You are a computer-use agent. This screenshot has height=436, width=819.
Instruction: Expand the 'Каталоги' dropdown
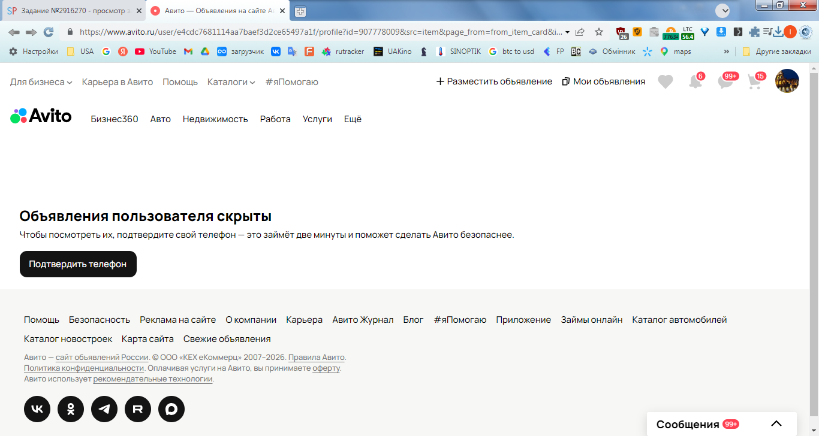tap(231, 81)
